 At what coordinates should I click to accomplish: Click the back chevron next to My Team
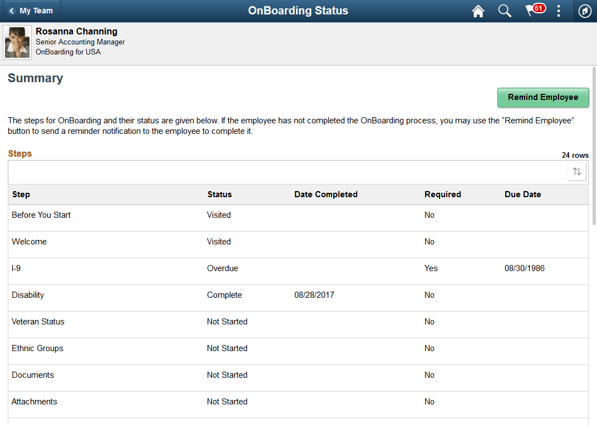(x=13, y=10)
